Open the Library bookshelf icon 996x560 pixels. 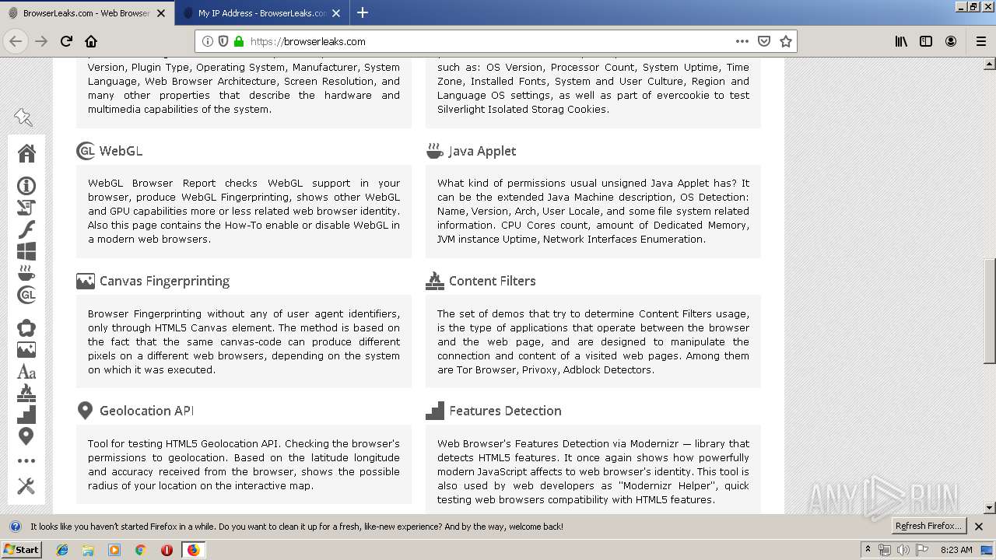tap(901, 41)
